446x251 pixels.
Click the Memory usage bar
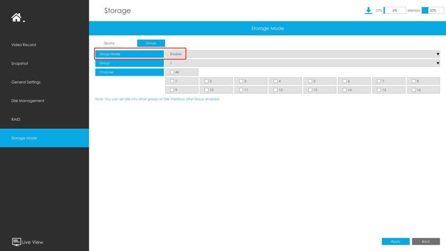(x=433, y=11)
